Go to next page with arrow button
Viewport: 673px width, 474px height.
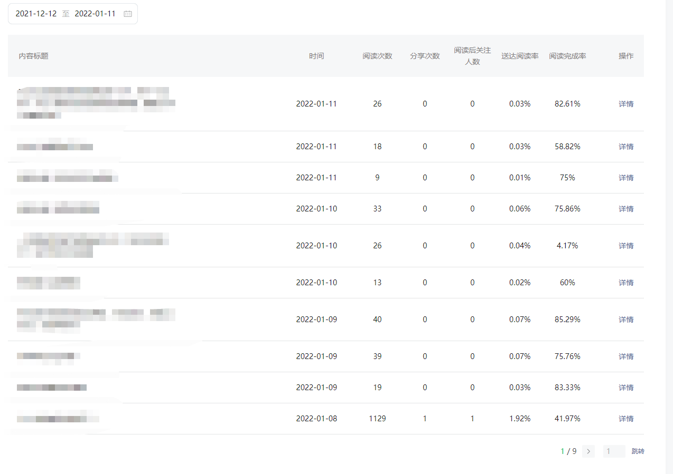(588, 451)
